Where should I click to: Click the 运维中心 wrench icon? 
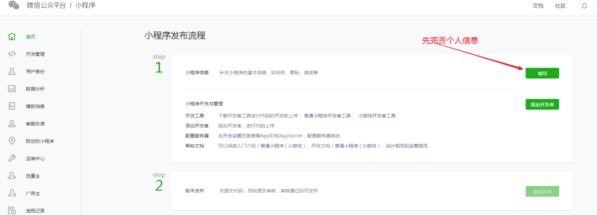click(12, 159)
